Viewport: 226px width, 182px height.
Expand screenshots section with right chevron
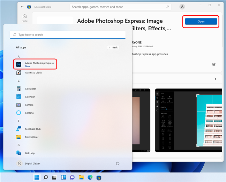click(215, 79)
